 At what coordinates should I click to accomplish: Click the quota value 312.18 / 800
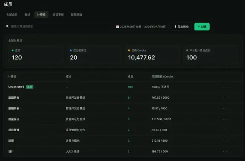click(160, 141)
